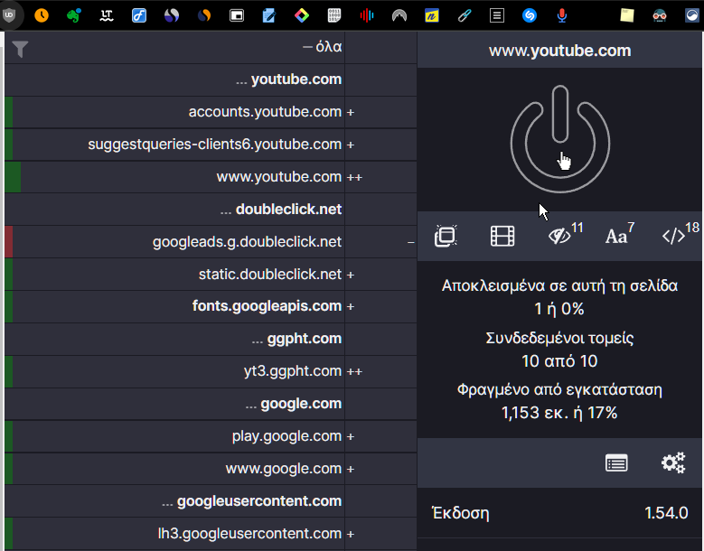Image resolution: width=704 pixels, height=551 pixels.
Task: Open the orange clock extension icon
Action: point(42,15)
